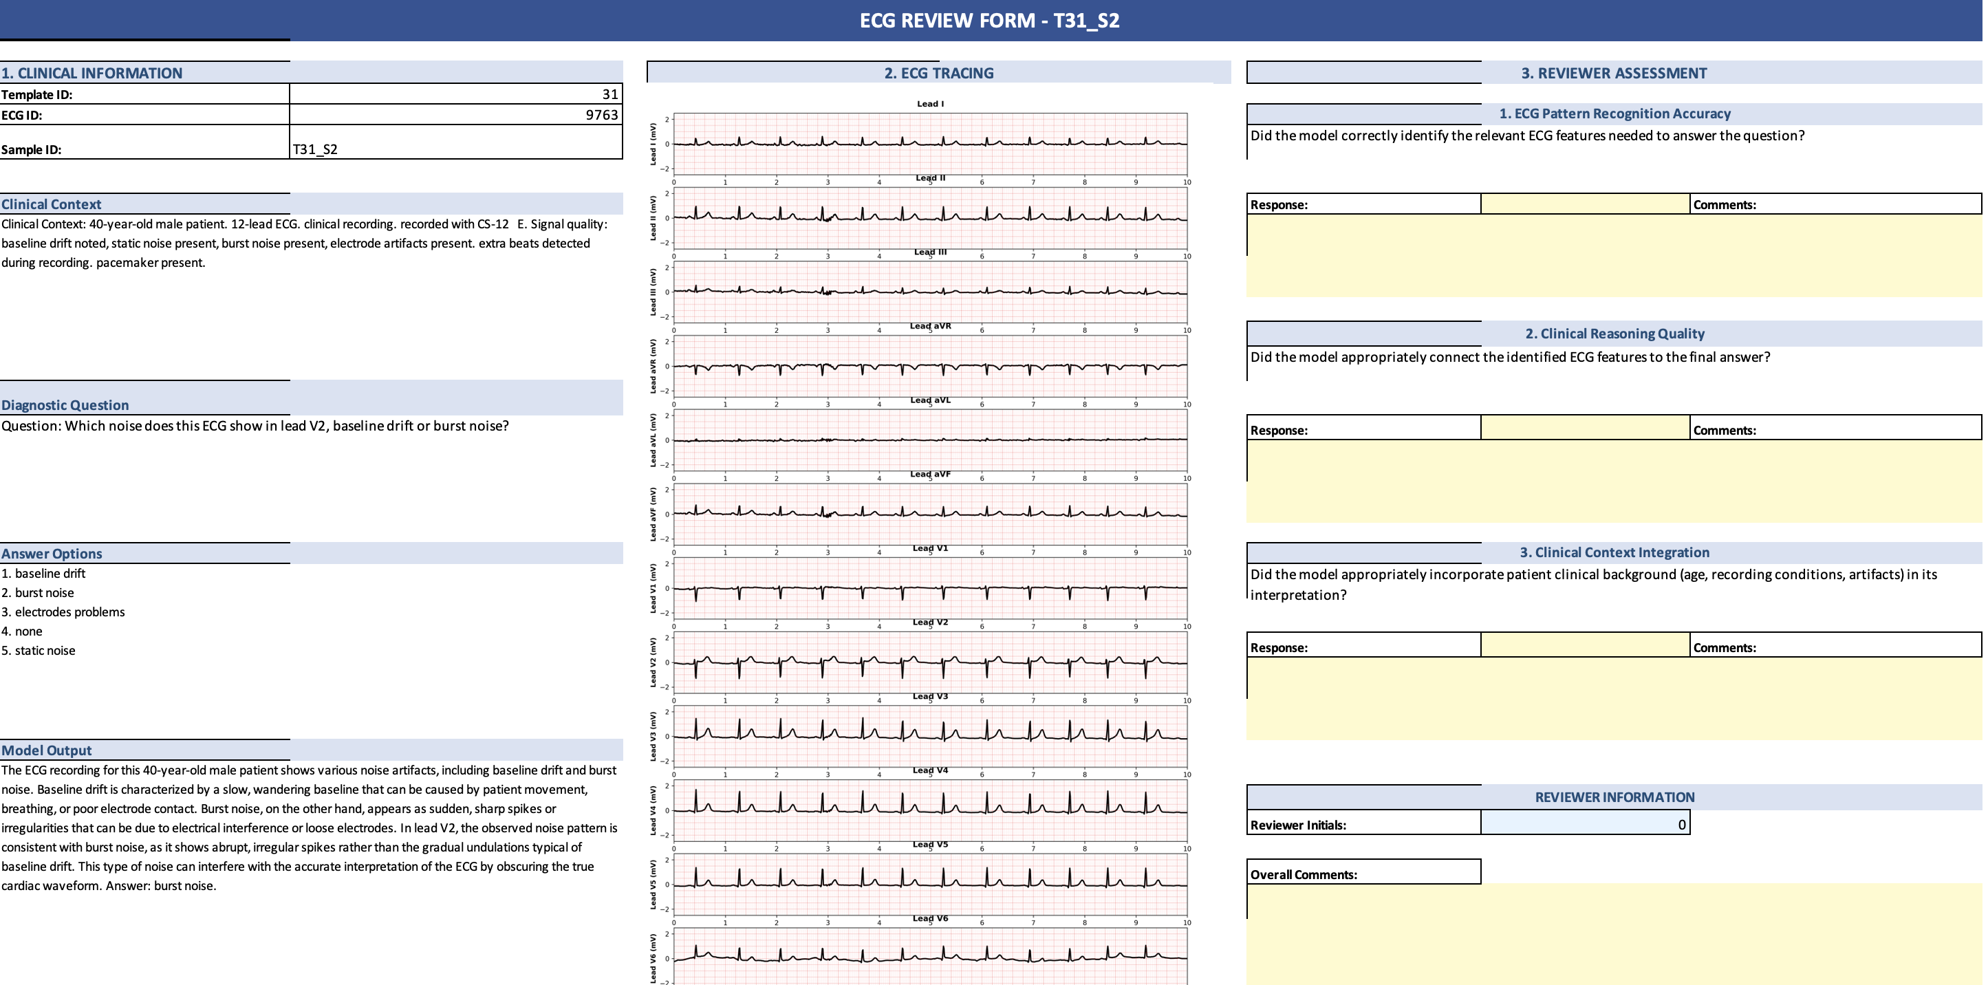Click the Clinical Reasoning Quality response field

[1584, 429]
